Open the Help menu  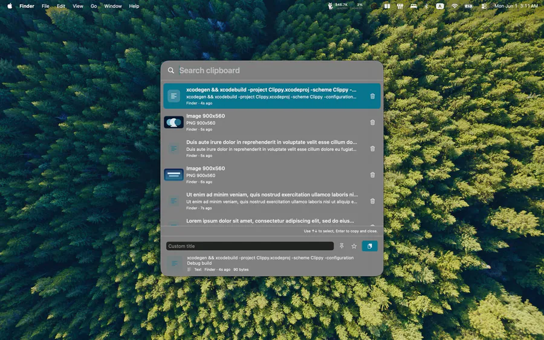[134, 6]
